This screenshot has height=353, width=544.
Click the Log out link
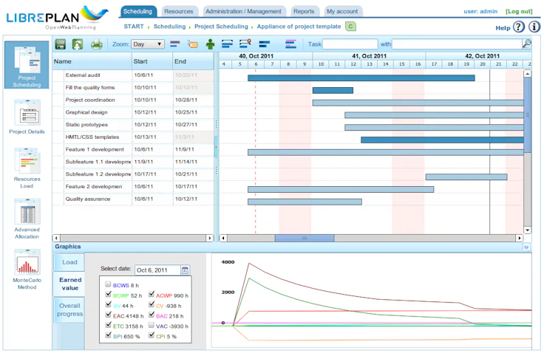point(519,11)
